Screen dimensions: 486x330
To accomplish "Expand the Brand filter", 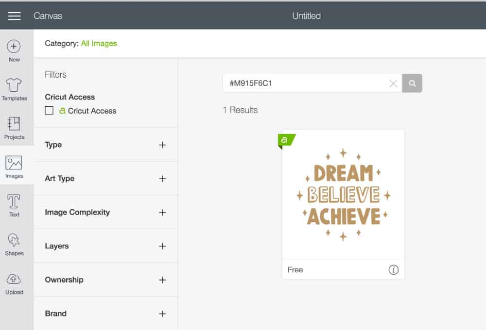I will click(105, 313).
